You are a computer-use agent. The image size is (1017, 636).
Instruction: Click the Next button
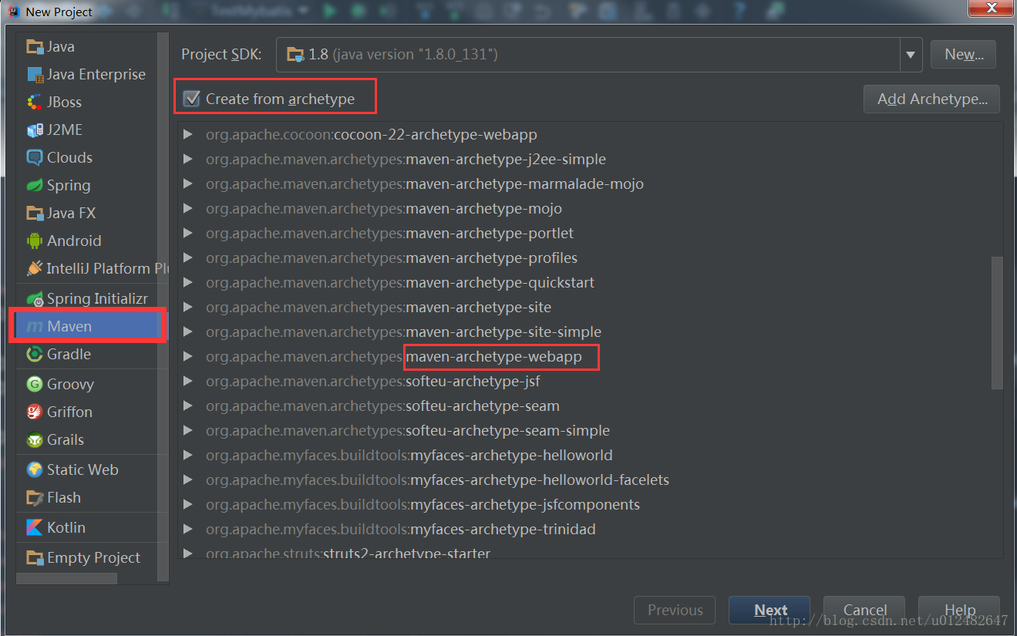[x=769, y=610]
